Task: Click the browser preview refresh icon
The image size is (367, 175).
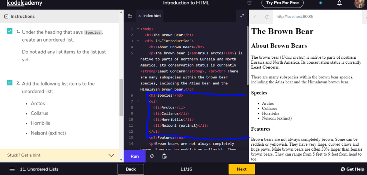Action: (267, 16)
